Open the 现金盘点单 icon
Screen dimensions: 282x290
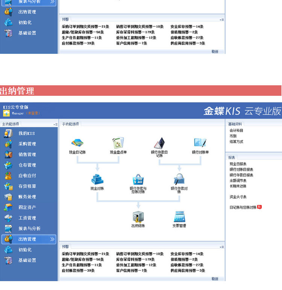click(118, 143)
